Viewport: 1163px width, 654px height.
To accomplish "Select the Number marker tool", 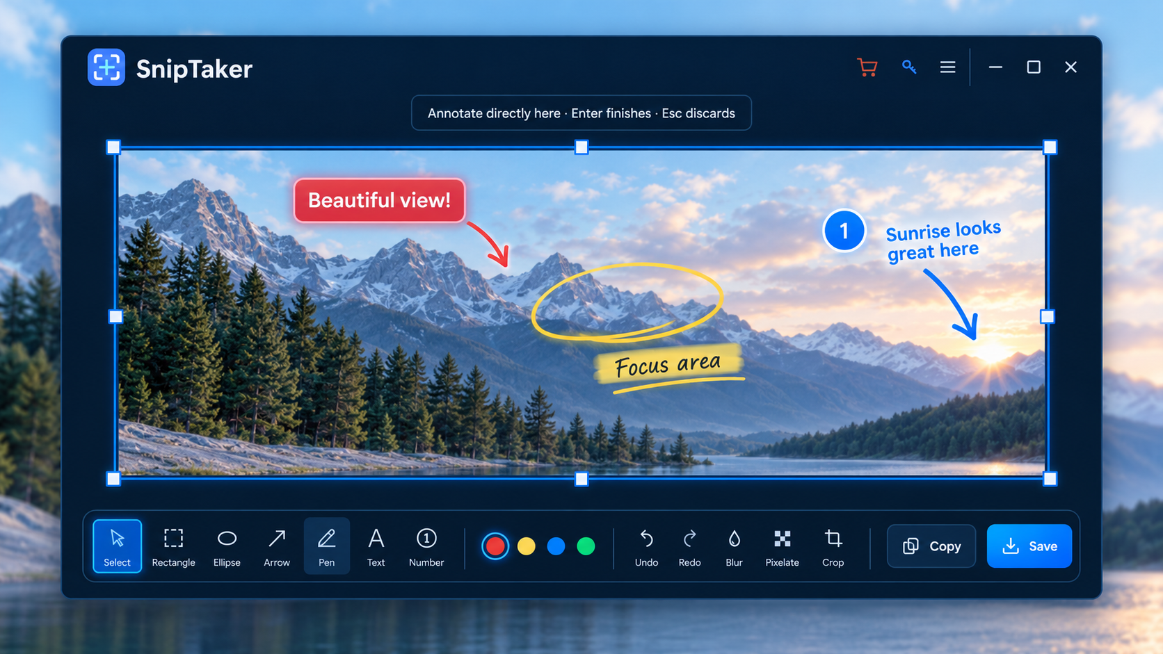I will 426,546.
